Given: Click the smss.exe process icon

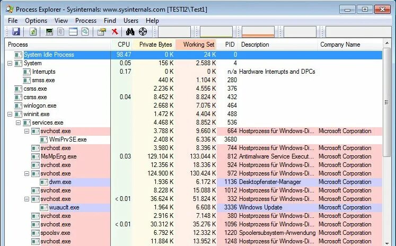Looking at the screenshot, I should click(x=27, y=80).
